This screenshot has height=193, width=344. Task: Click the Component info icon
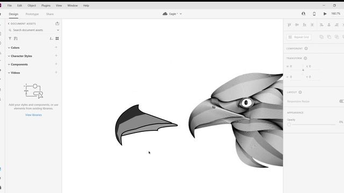[306, 48]
